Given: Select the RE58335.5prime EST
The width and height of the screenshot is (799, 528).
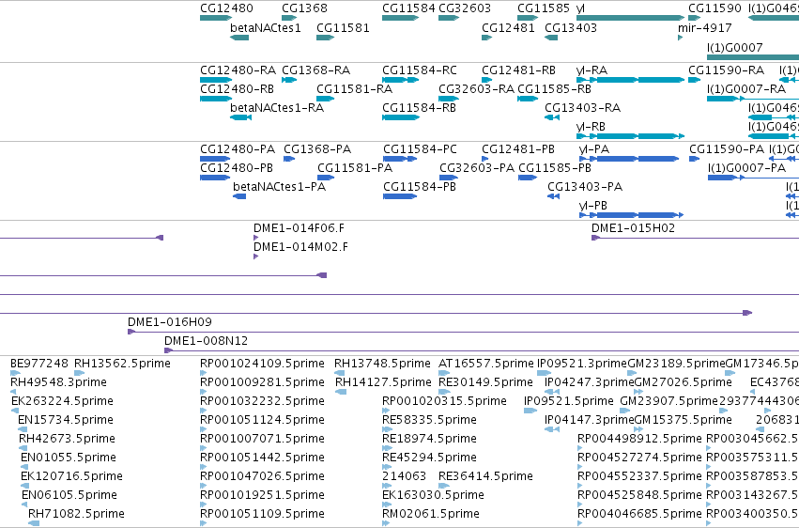Looking at the screenshot, I should click(387, 429).
